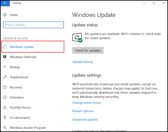The width and height of the screenshot is (168, 132).
Task: Click the Home gear icon
Action: tap(5, 15)
